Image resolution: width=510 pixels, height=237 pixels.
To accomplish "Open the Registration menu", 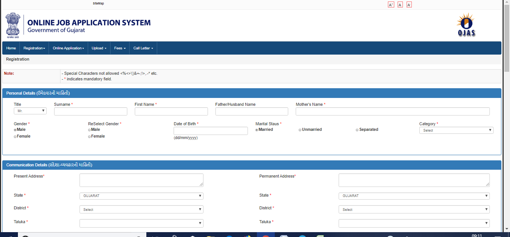I will coord(34,48).
